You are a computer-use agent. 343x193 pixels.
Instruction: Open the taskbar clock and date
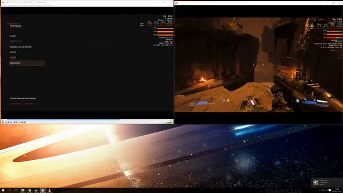337,190
